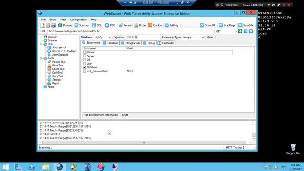Click the Open folder toolbar icon

pyautogui.click(x=48, y=25)
